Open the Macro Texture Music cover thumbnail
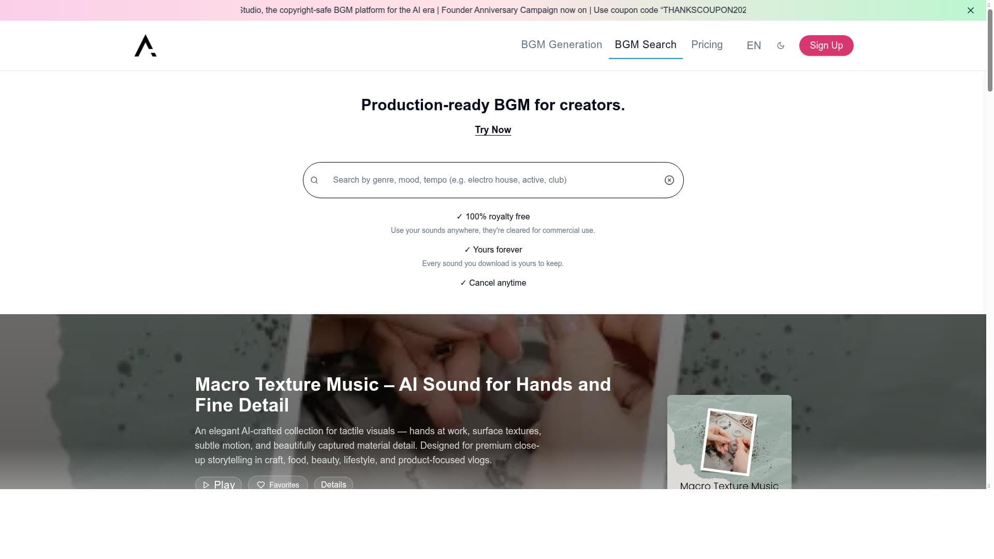This screenshot has height=559, width=994. point(729,441)
